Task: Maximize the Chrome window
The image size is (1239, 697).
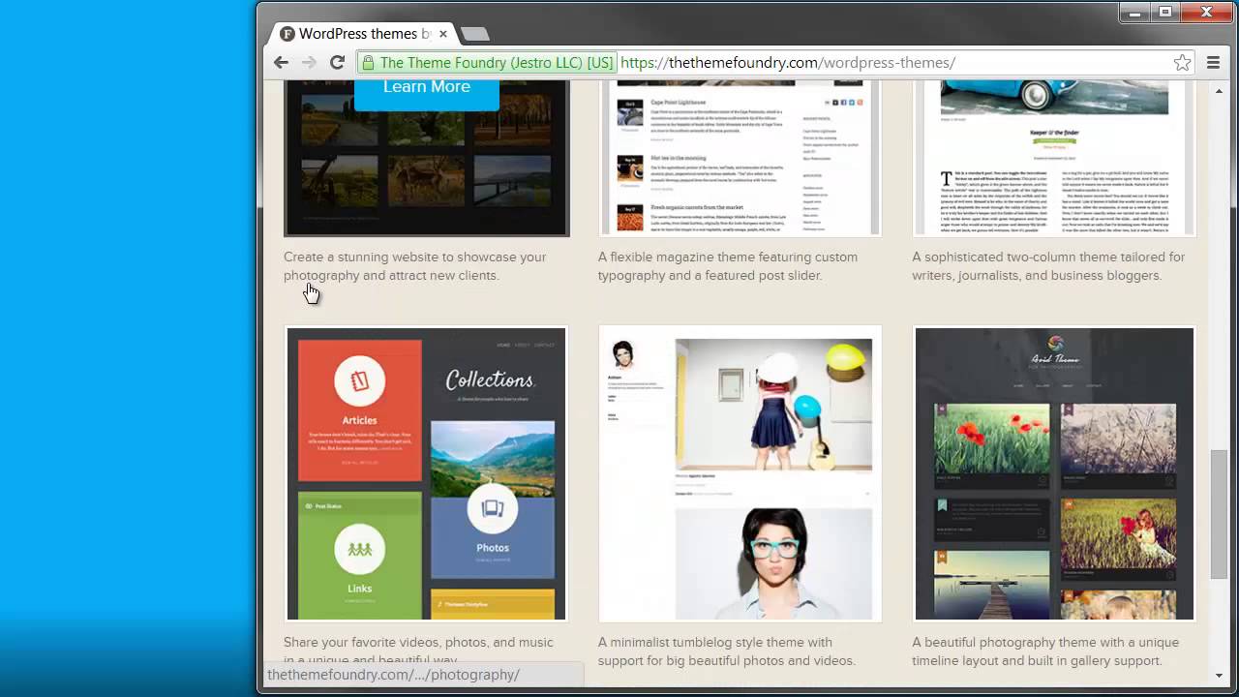Action: pos(1165,13)
